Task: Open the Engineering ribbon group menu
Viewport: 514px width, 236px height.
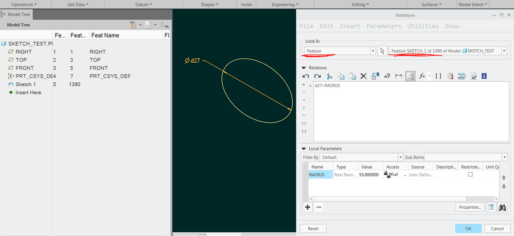Action: [285, 5]
